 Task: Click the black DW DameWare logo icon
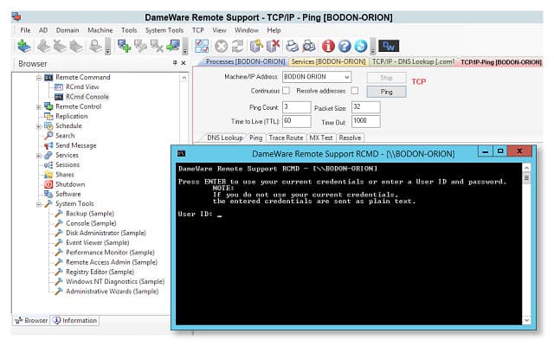[389, 46]
